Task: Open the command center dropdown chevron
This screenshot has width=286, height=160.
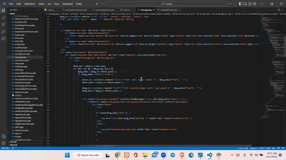Action: [x=229, y=4]
